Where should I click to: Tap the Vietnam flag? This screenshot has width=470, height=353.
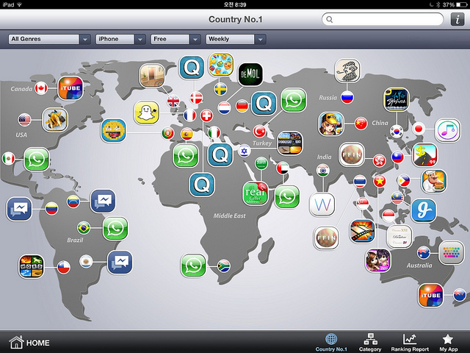(380, 181)
